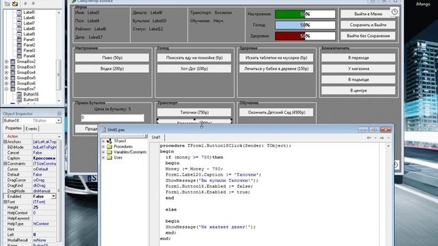Expand the GroupBox5 tree node

coord(6,78)
